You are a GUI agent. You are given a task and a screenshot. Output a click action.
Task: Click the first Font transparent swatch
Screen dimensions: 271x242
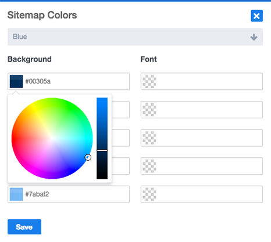[x=149, y=81]
